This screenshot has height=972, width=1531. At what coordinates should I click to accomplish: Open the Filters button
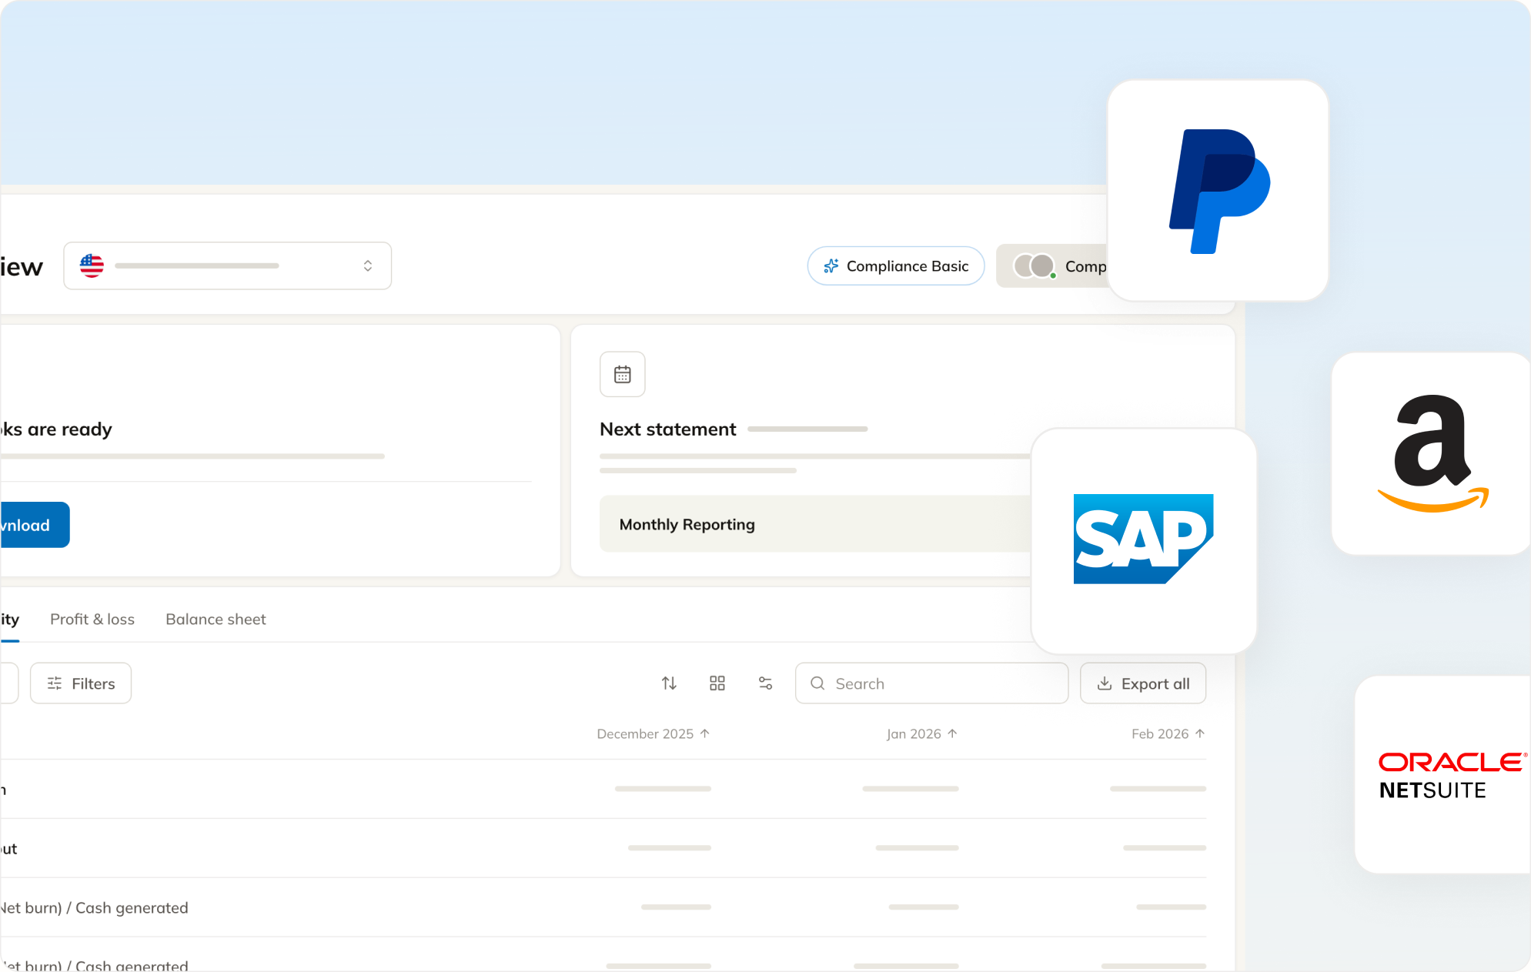(81, 683)
